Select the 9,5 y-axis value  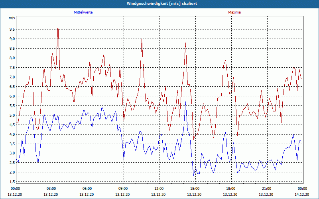[x=12, y=29]
